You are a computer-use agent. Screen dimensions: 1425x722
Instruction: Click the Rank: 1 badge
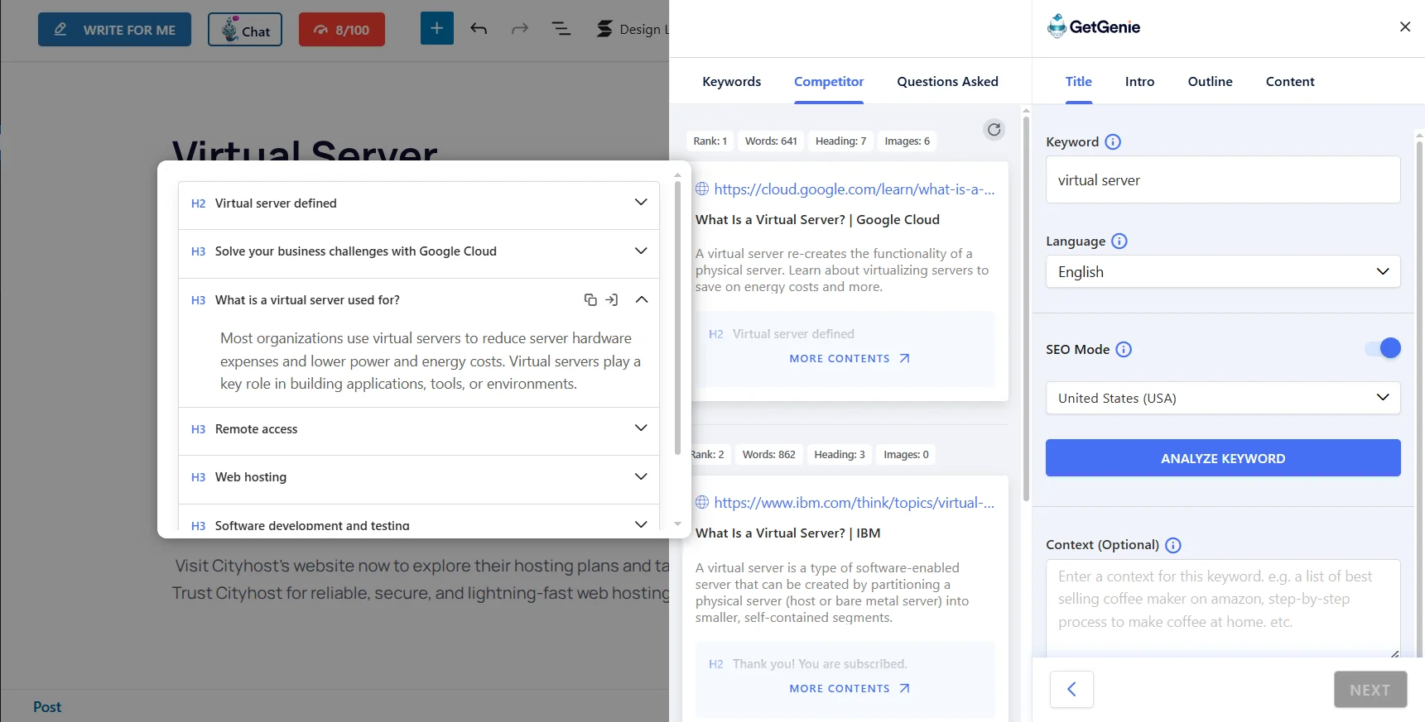(710, 141)
